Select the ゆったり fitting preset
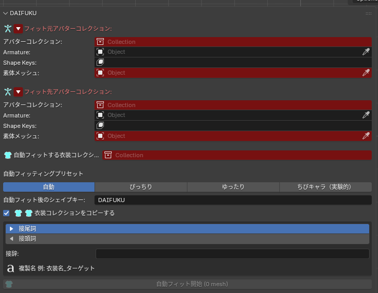378x293 pixels. [233, 187]
